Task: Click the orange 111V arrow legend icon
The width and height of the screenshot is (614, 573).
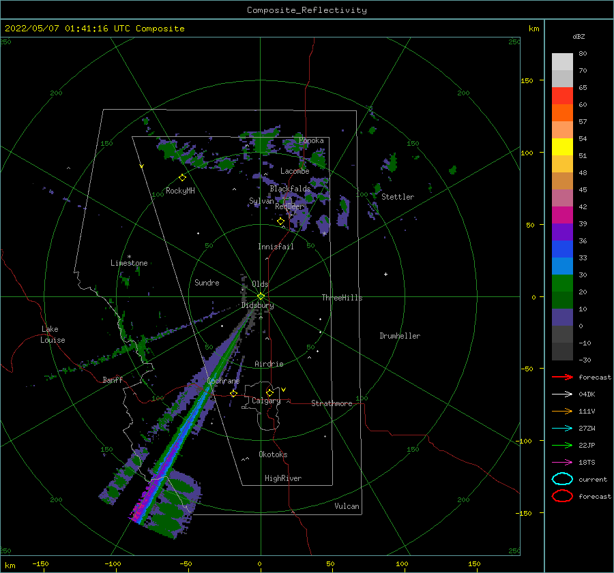Action: click(x=562, y=411)
